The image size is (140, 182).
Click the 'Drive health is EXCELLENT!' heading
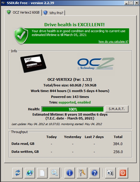tap(74, 24)
